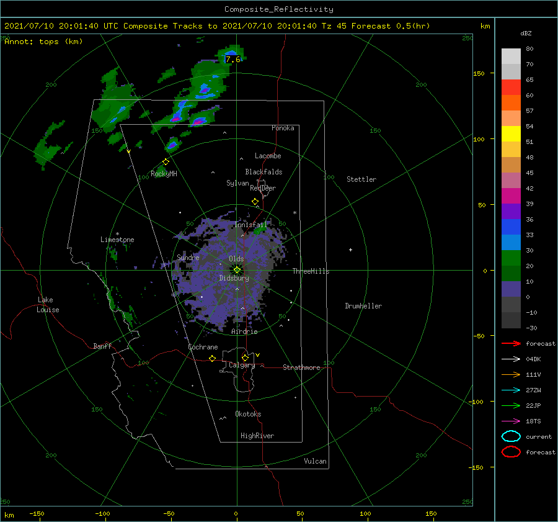Click the Cochrane label
The height and width of the screenshot is (522, 558).
pos(203,347)
